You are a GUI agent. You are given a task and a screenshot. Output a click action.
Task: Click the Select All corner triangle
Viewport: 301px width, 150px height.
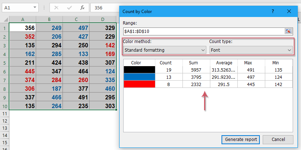(x=6, y=20)
